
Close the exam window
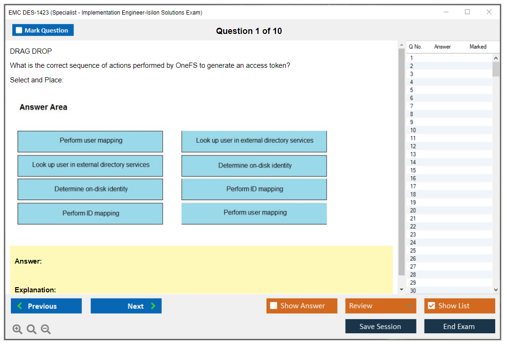489,12
